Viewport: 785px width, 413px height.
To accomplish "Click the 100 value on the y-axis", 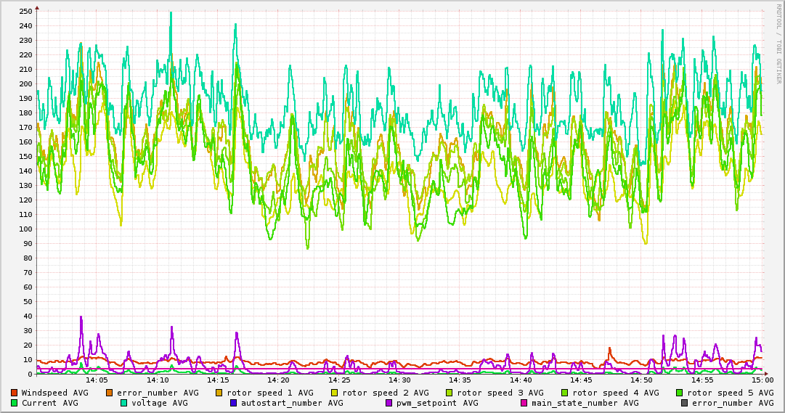I will tap(25, 229).
